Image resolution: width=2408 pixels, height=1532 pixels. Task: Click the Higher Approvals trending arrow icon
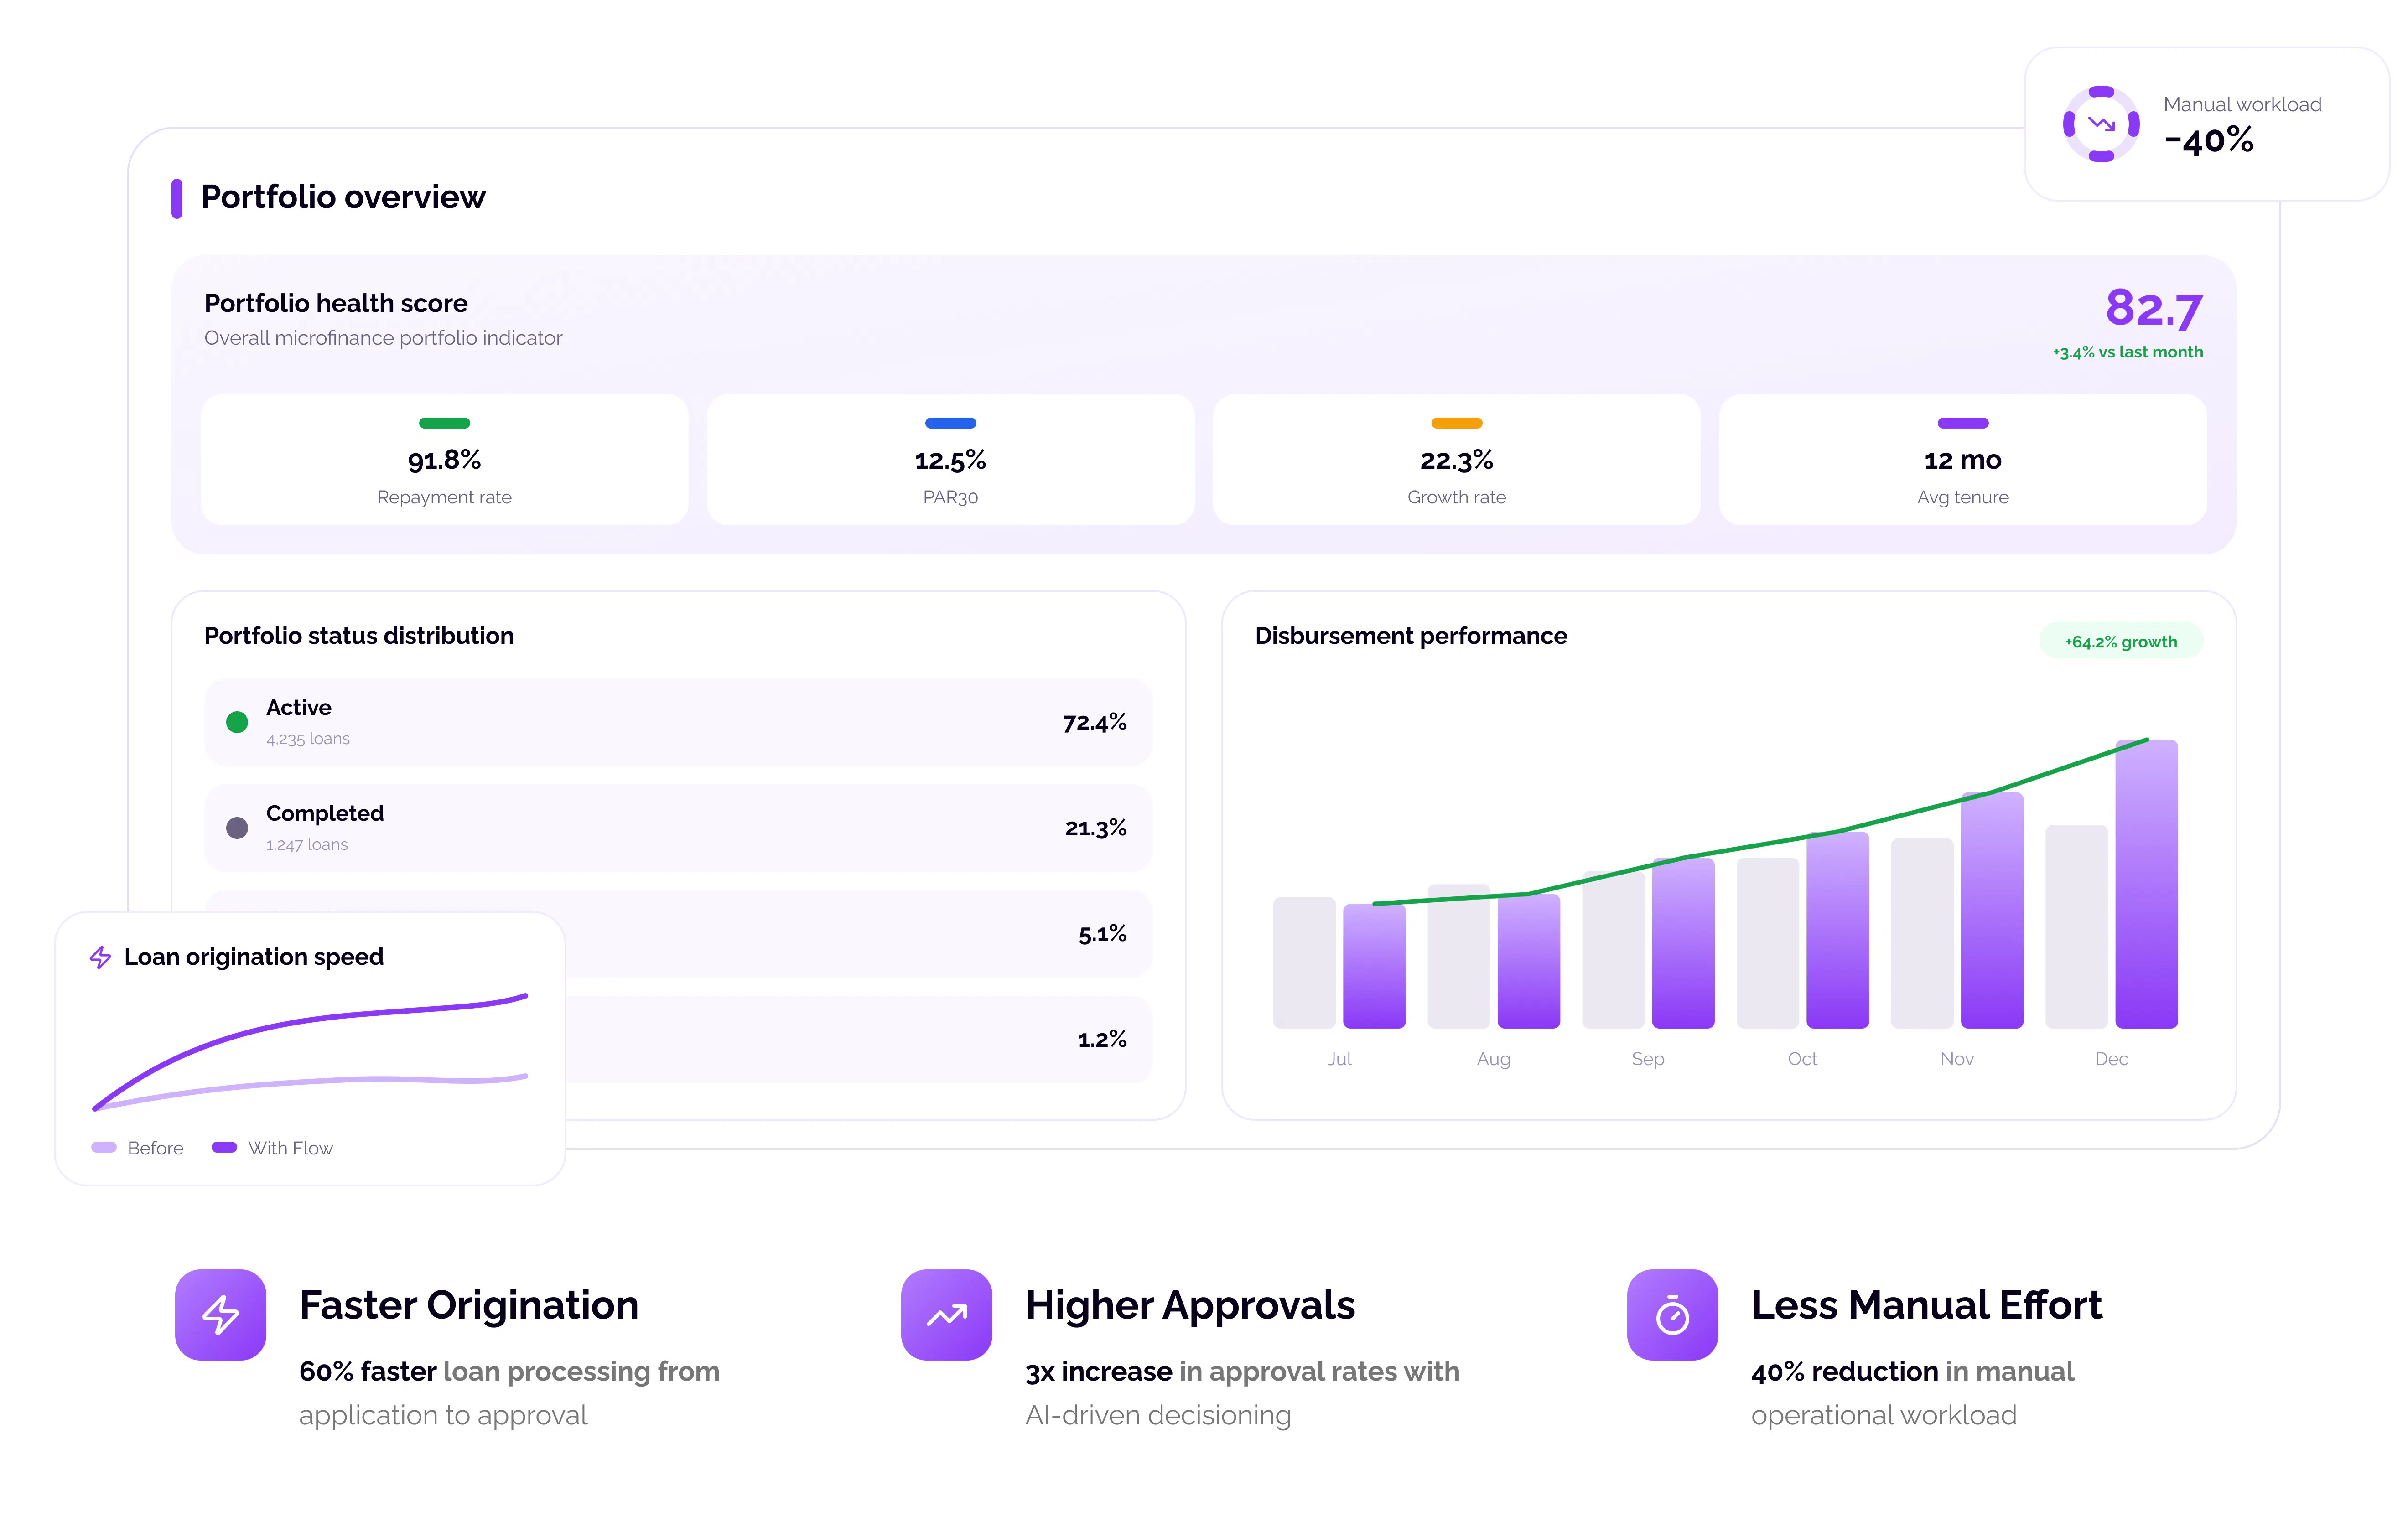point(946,1314)
